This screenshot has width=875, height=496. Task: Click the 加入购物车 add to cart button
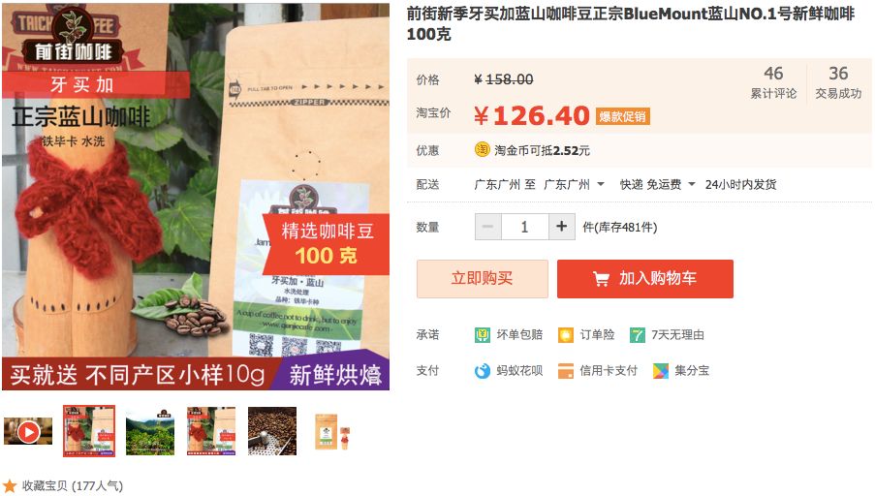pyautogui.click(x=645, y=278)
